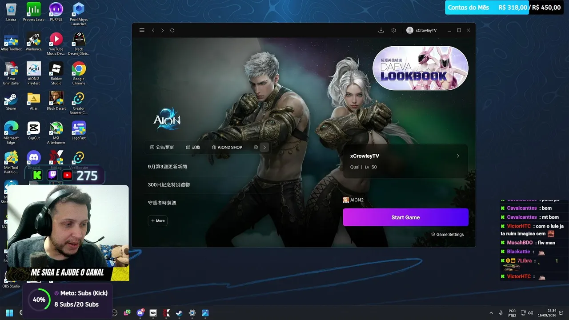Switch to the AION2 SHOP tab

point(227,147)
